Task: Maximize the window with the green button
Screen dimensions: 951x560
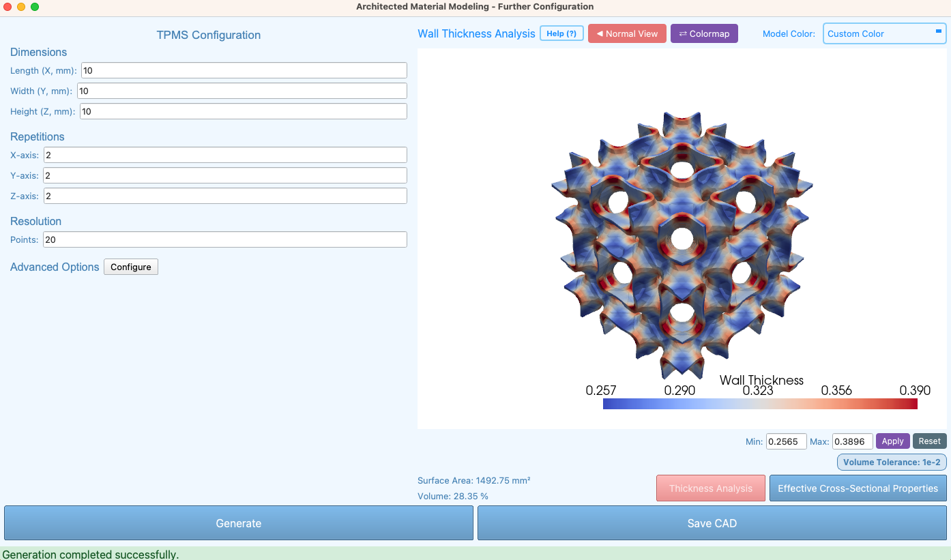Action: pos(35,7)
